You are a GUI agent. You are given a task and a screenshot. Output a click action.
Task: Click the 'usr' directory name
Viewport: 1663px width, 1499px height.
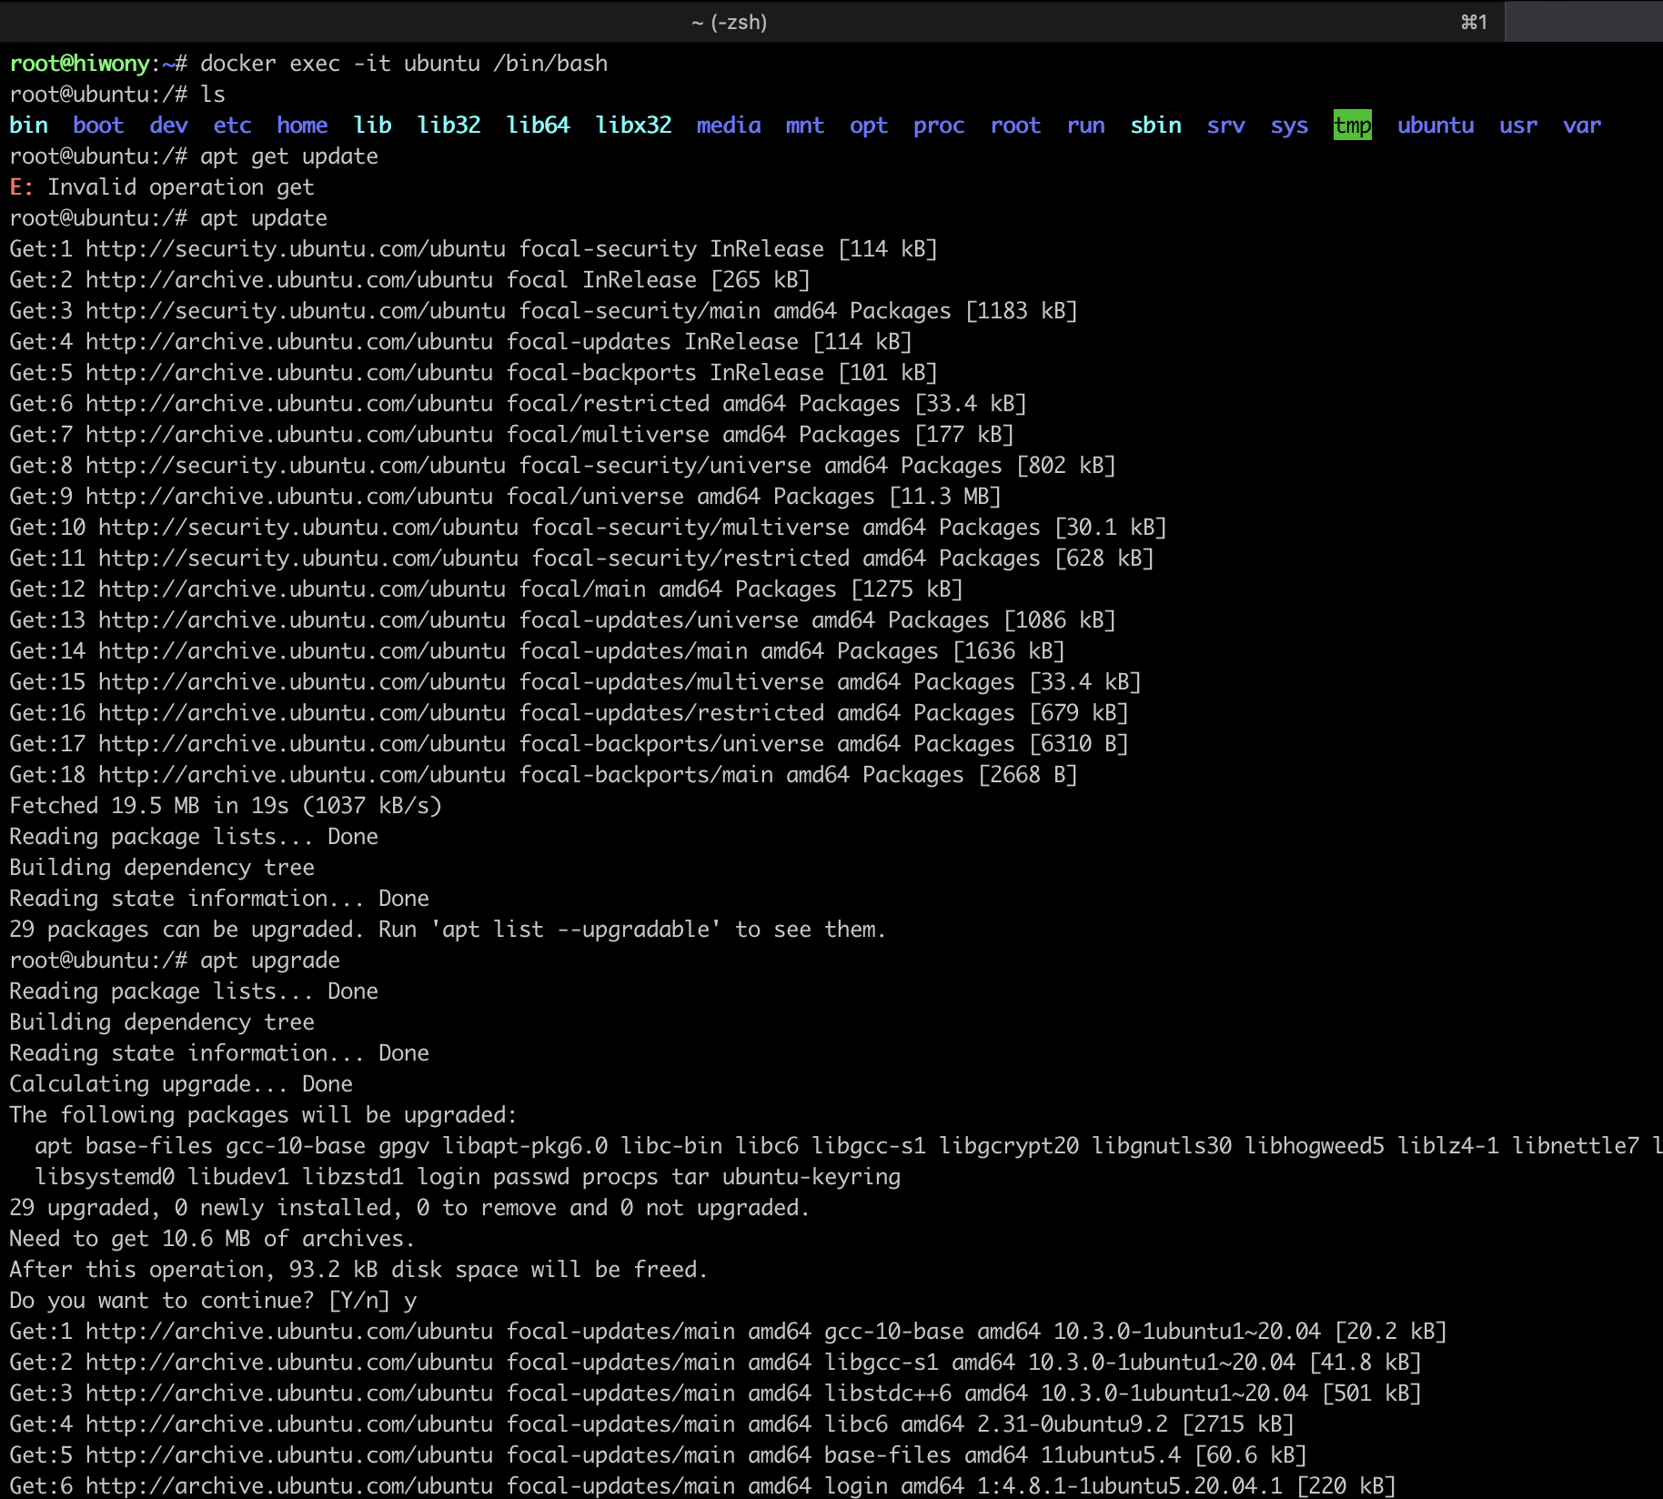1518,126
